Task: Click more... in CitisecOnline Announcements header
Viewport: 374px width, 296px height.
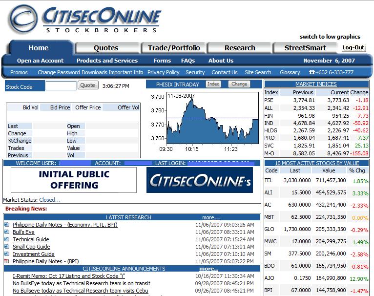Action: tap(208, 269)
